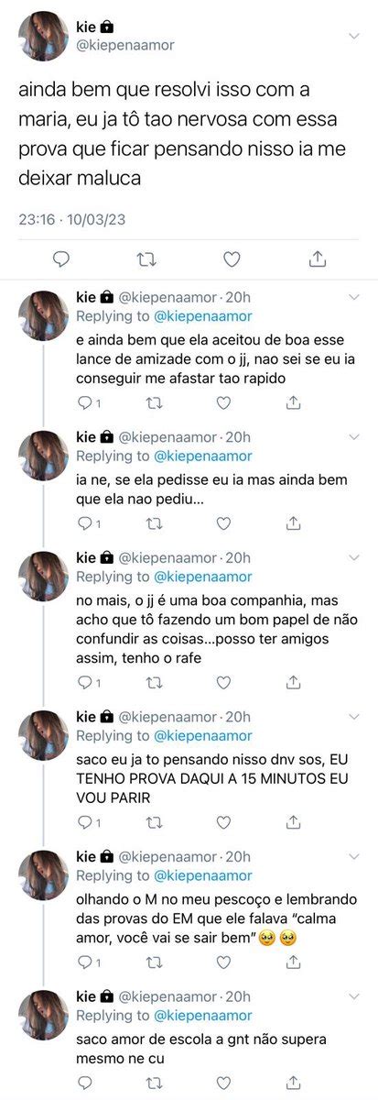The image size is (378, 1100).
Task: Share the reply about 'calma amor'
Action: tap(293, 962)
